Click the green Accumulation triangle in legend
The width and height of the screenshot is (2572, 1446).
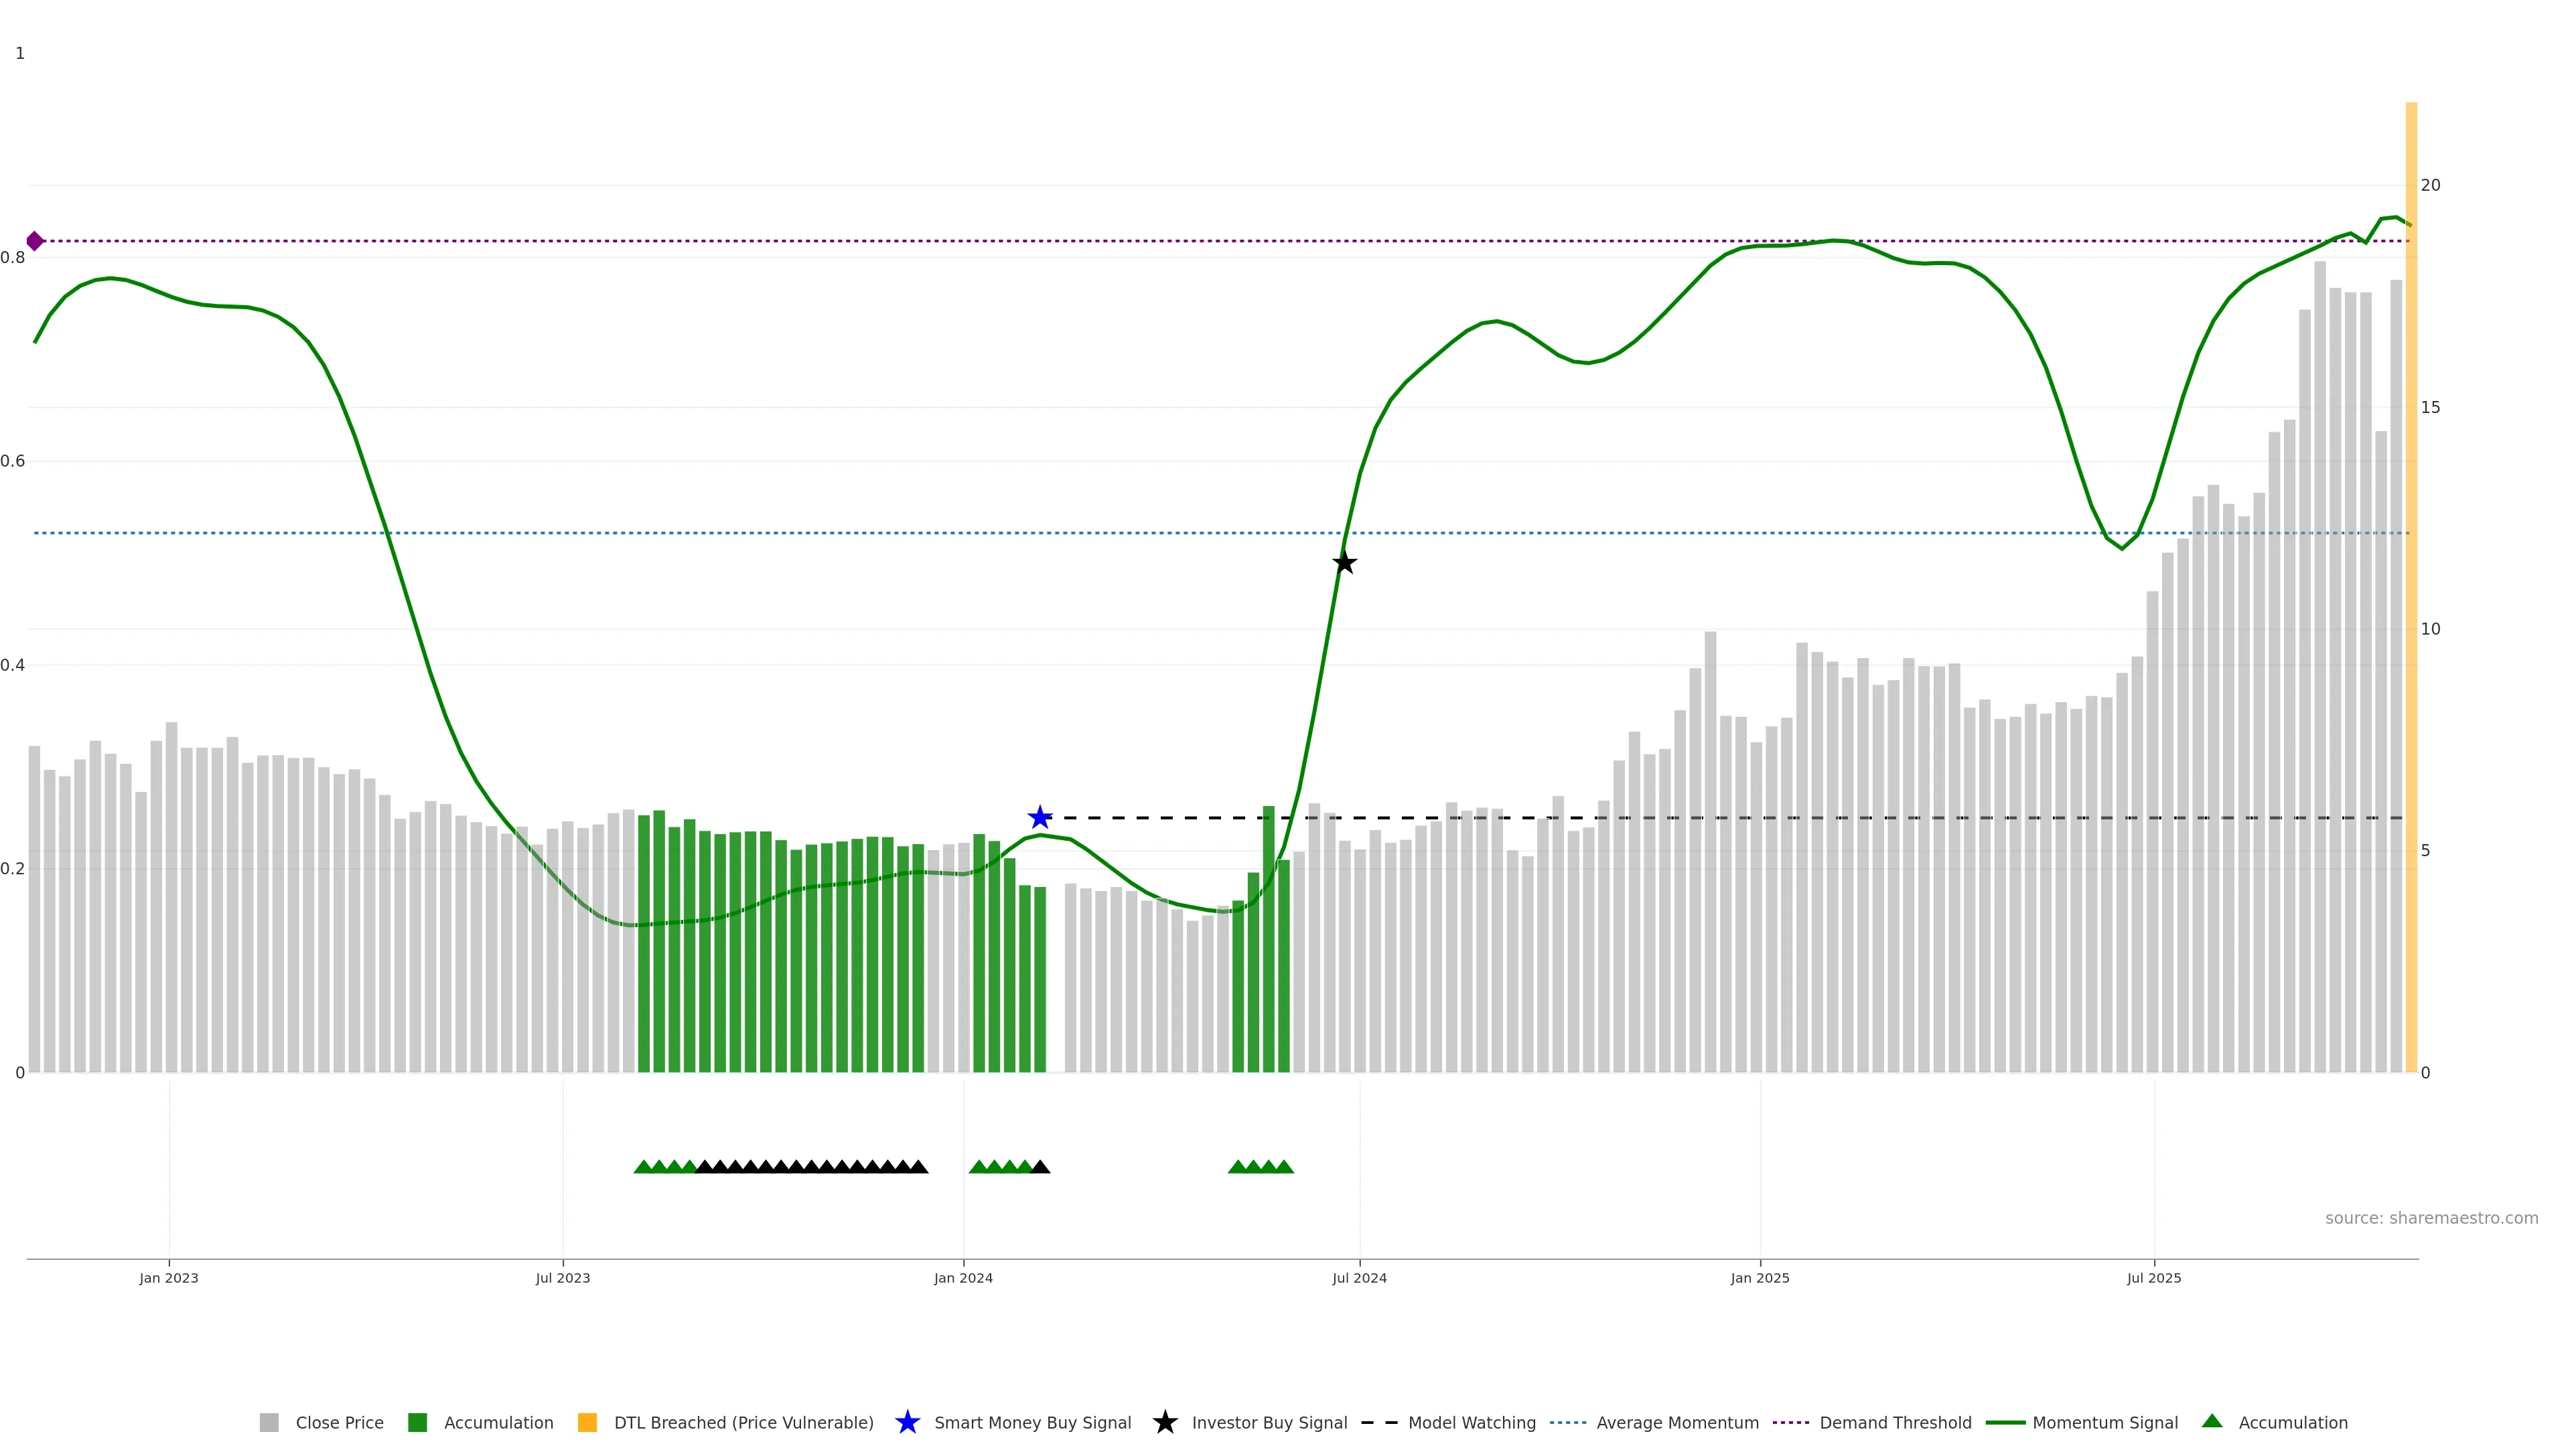(2212, 1421)
